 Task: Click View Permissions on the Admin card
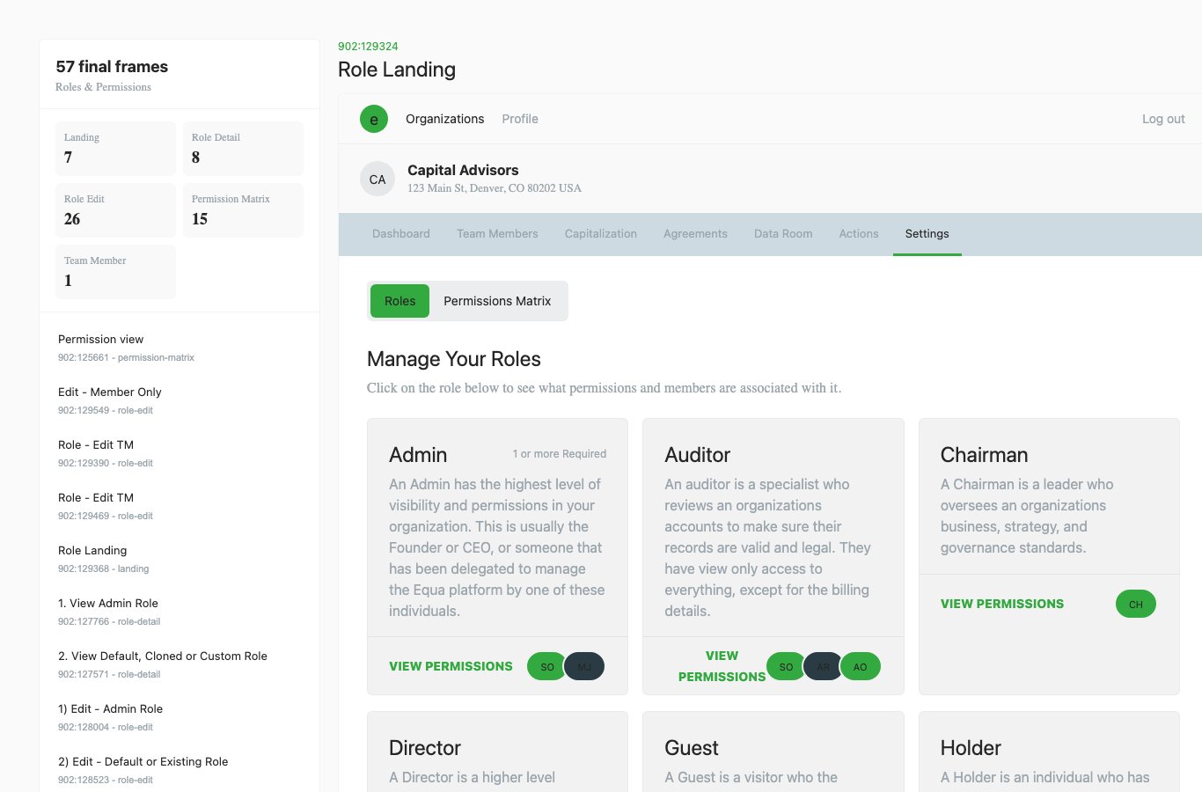(x=451, y=667)
